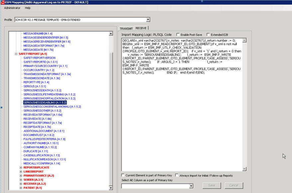Select DOCUMENTLIST [A.1.8.2]
This screenshot has width=292, height=193.
(39, 135)
